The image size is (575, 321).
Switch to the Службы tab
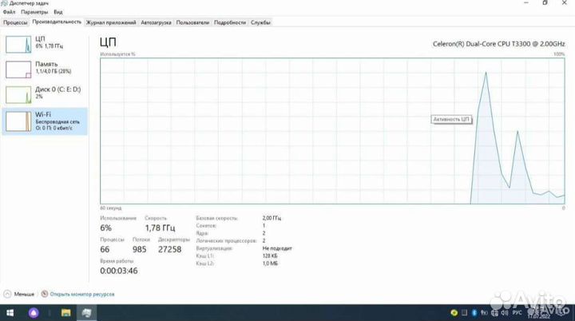click(260, 22)
